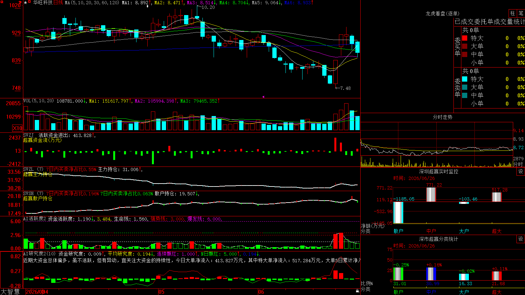Click the magenta arrow marker below the K-line chart
Screen dimensions: 525x295
coord(263,97)
